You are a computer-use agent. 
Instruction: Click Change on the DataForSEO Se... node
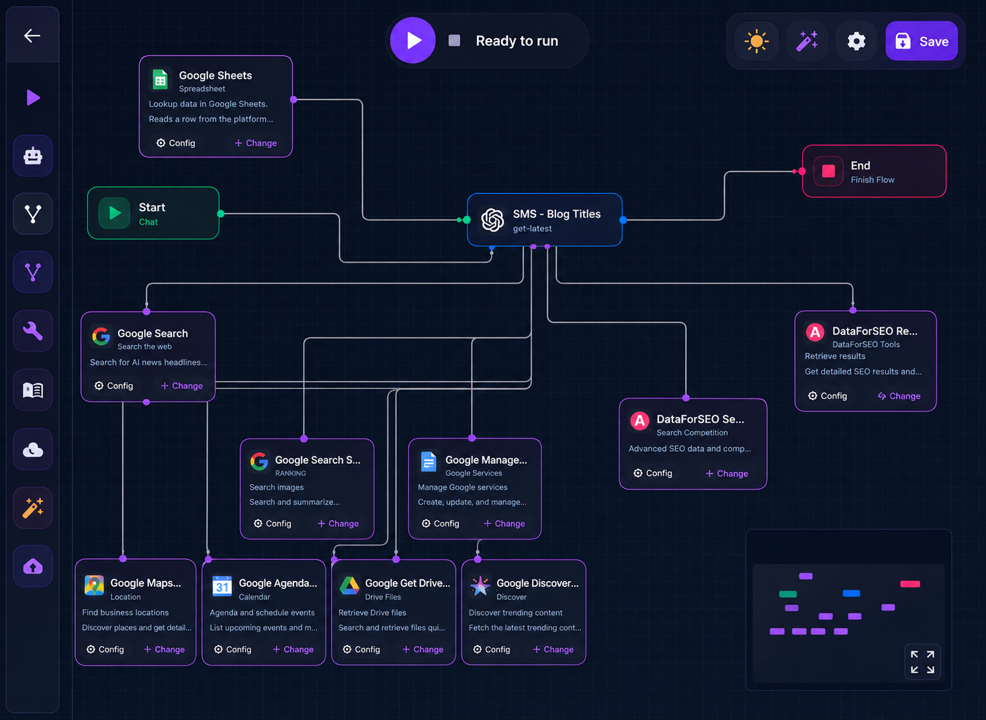[727, 473]
